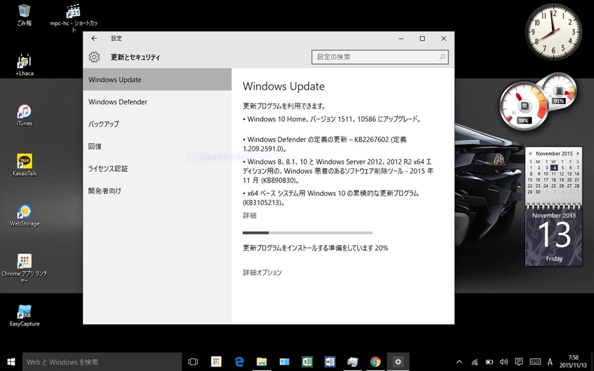Click the Settings gear taskbar button
The width and height of the screenshot is (594, 371).
pos(398,362)
